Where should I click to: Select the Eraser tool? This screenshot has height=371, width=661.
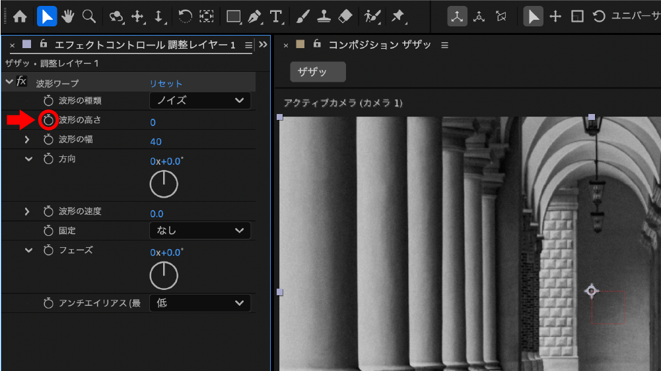[345, 16]
